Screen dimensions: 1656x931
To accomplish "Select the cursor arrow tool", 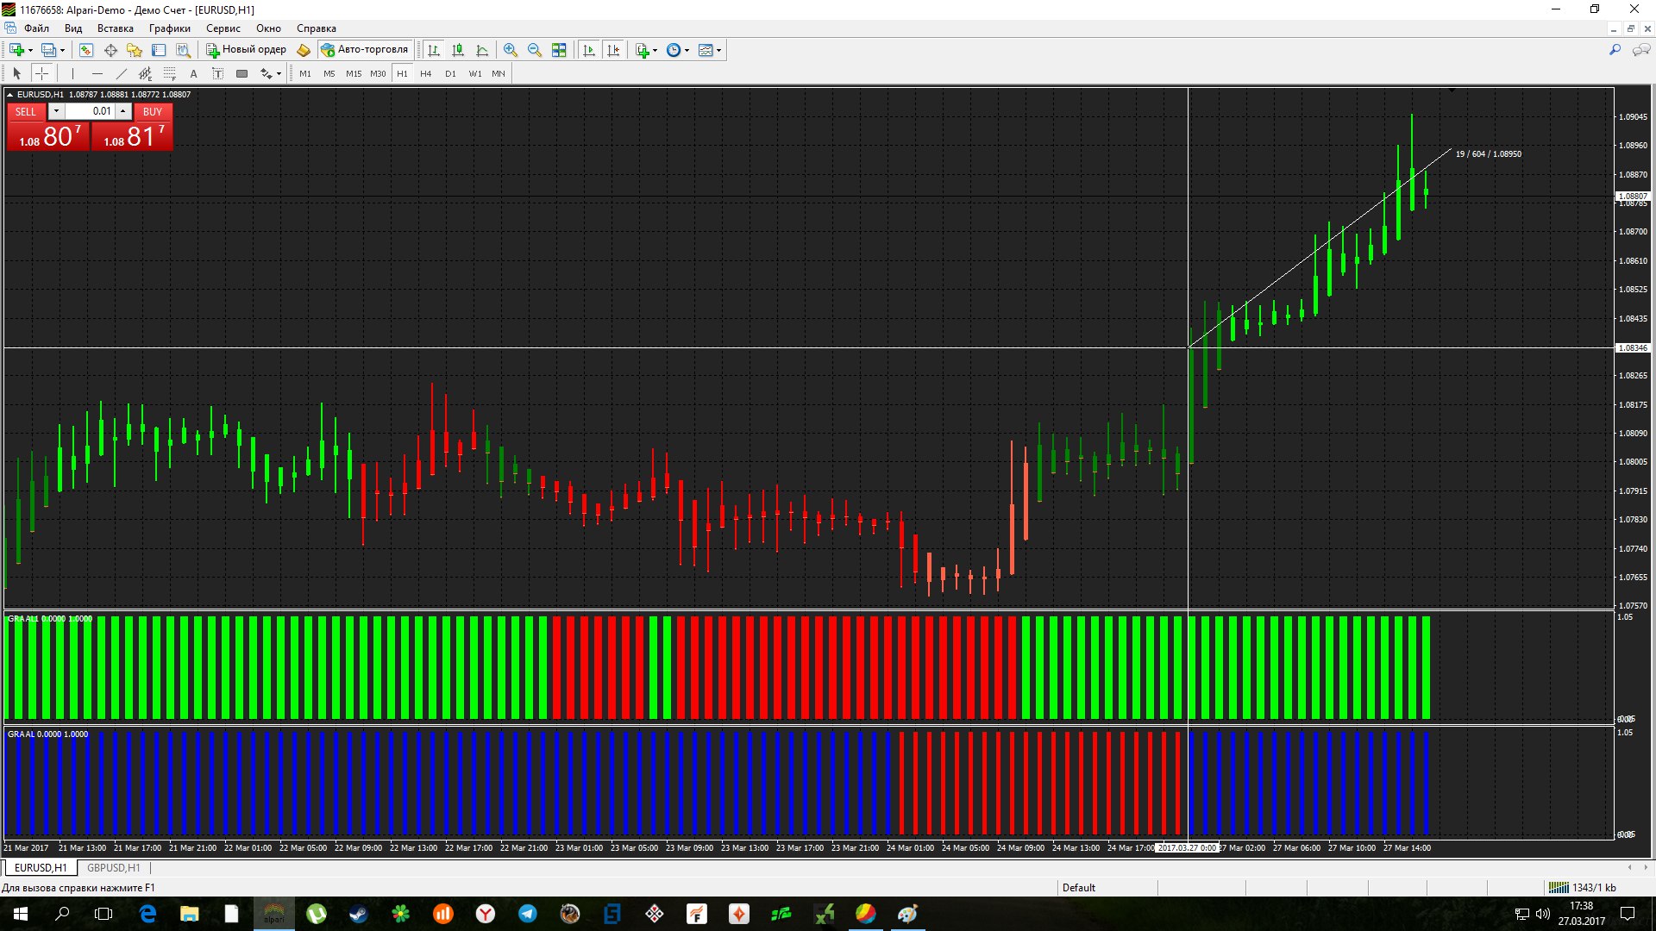I will [x=16, y=74].
